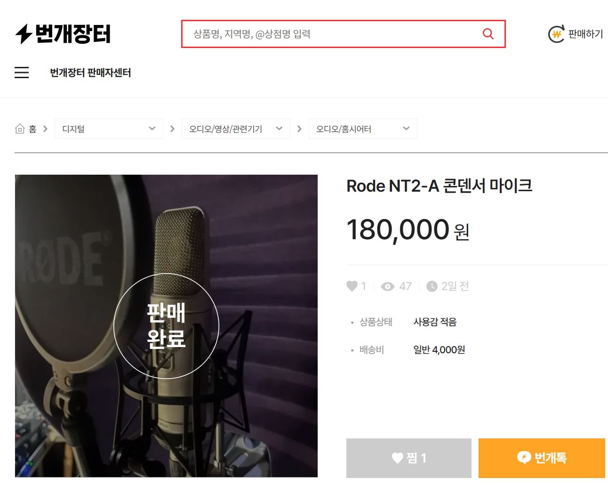
Task: Expand the 오디오/홈시어터 dropdown
Action: pos(363,129)
